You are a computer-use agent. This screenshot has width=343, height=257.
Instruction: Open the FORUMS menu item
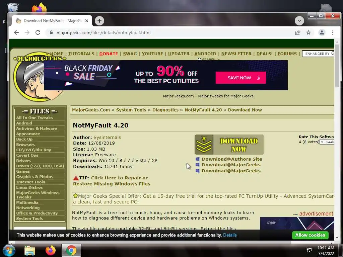287,54
